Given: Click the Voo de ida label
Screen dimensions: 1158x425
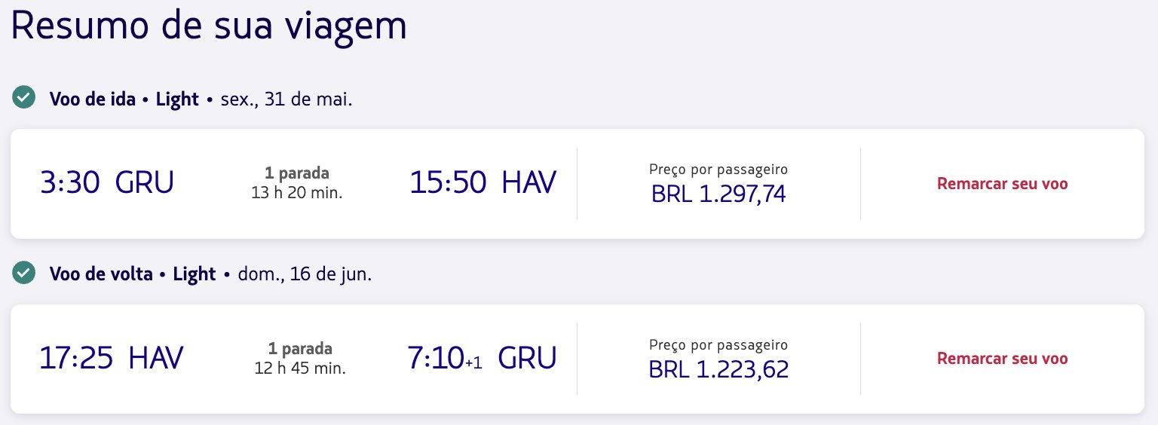Looking at the screenshot, I should [x=91, y=99].
